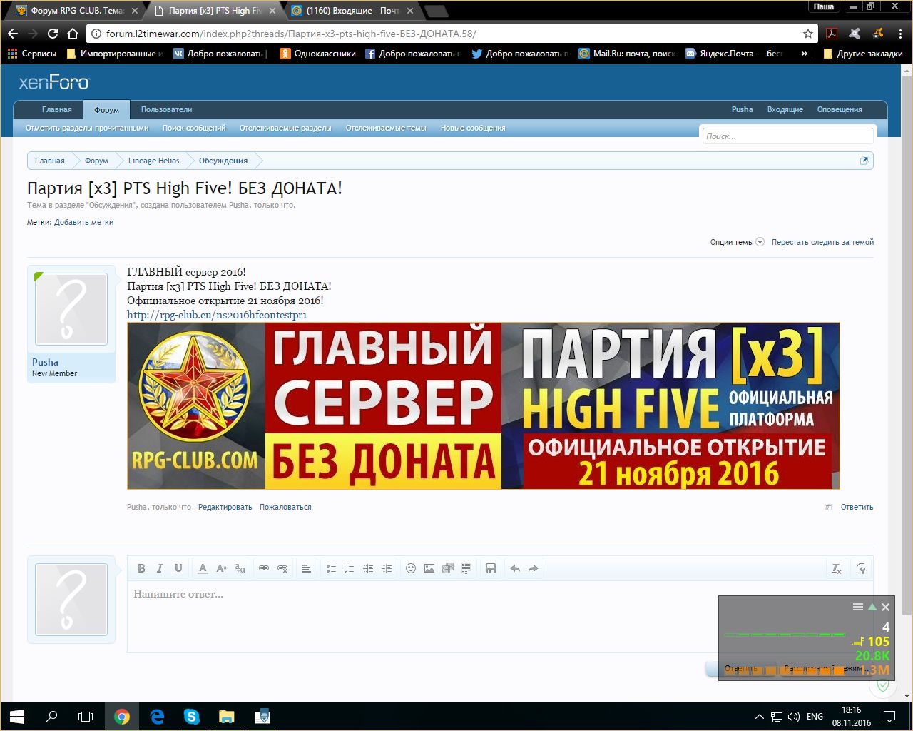Open Новые сообщения link
913x731 pixels.
[x=473, y=128]
